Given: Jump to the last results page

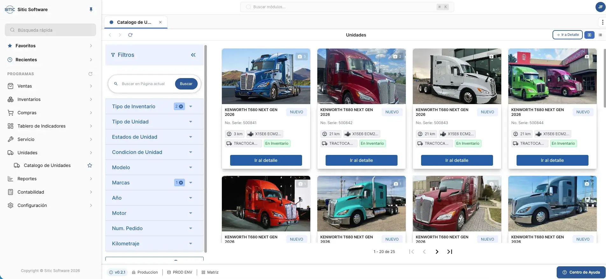Looking at the screenshot, I should click(450, 252).
